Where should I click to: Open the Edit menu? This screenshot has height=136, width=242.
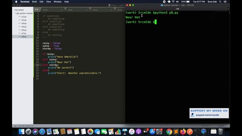pos(41,2)
